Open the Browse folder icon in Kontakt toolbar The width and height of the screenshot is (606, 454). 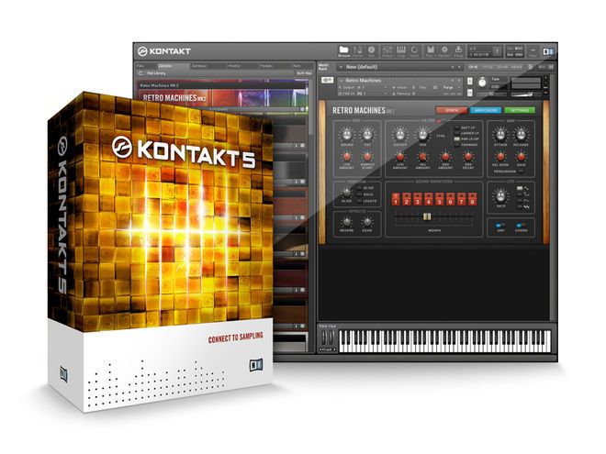[x=343, y=51]
